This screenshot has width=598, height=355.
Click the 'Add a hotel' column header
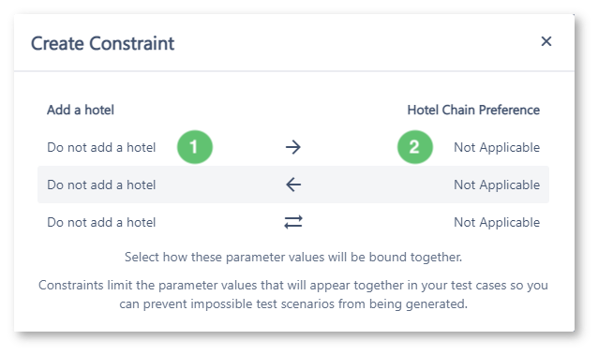coord(81,111)
